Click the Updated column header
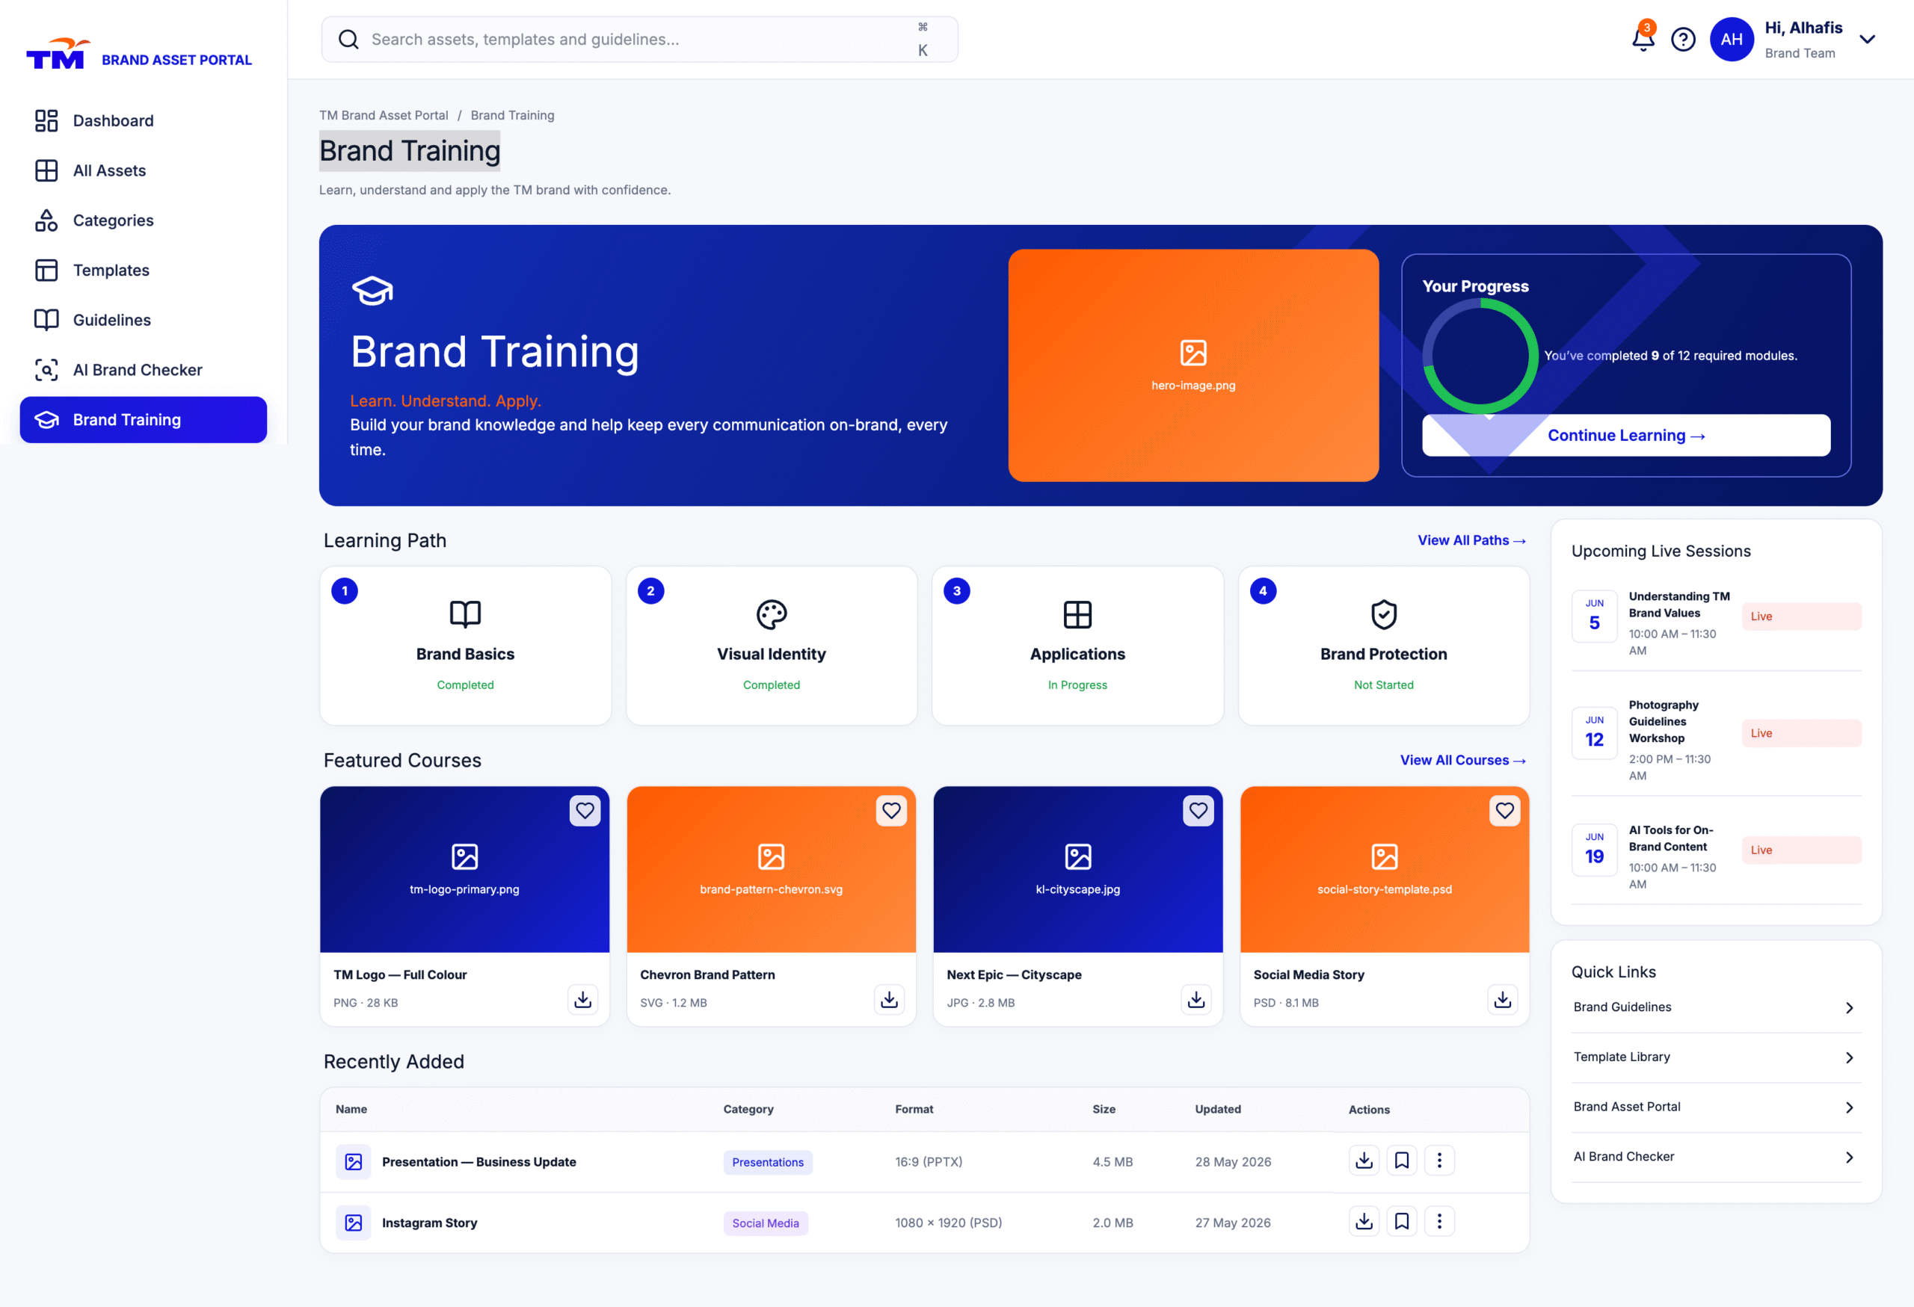The width and height of the screenshot is (1914, 1307). pos(1218,1110)
